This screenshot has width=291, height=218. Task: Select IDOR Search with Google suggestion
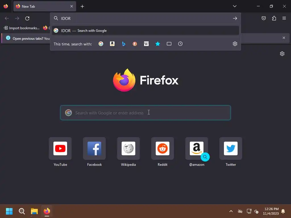(x=145, y=31)
